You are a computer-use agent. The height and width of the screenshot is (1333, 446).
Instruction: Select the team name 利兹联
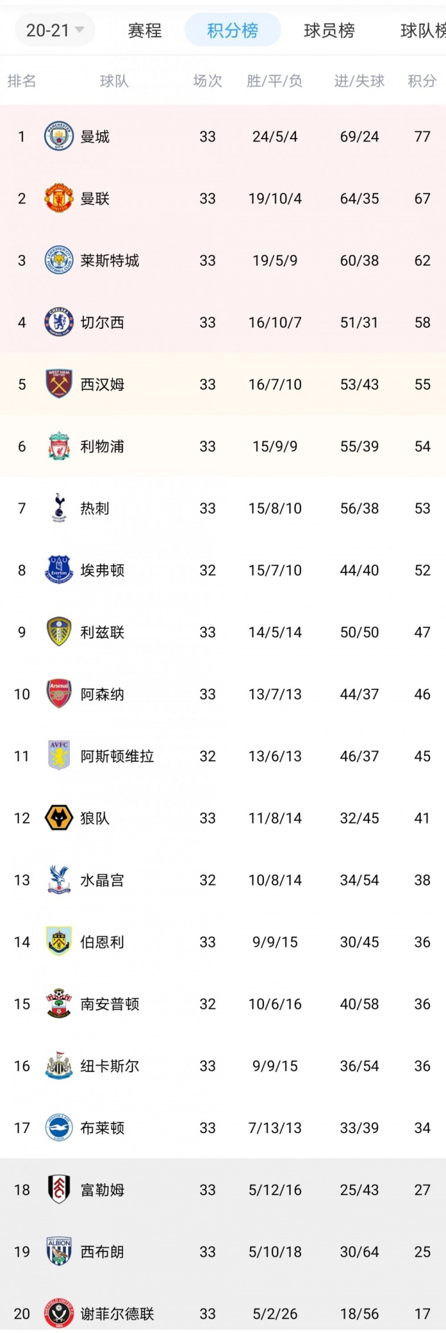coord(102,632)
